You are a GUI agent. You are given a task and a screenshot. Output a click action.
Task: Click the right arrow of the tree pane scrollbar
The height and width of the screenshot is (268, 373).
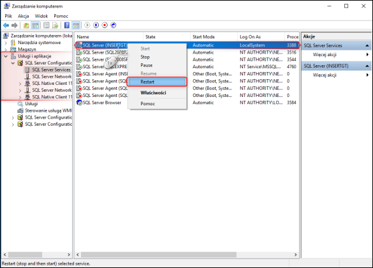coord(69,255)
